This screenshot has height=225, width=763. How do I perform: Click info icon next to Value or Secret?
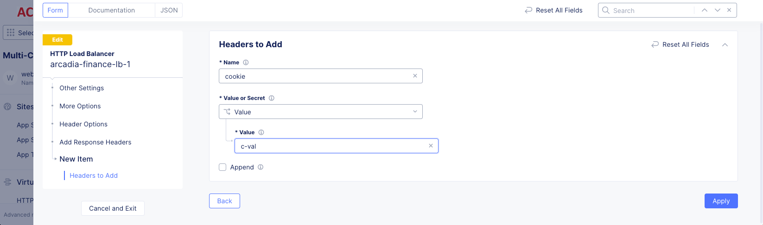pos(272,98)
